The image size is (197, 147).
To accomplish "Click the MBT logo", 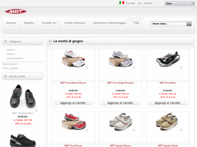I will click(16, 12).
